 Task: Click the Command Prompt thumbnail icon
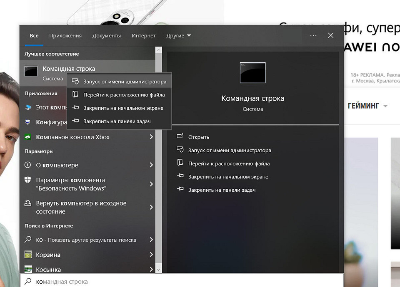point(252,72)
